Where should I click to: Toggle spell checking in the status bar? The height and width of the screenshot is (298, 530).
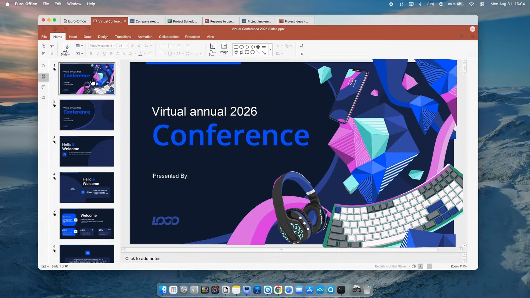421,267
